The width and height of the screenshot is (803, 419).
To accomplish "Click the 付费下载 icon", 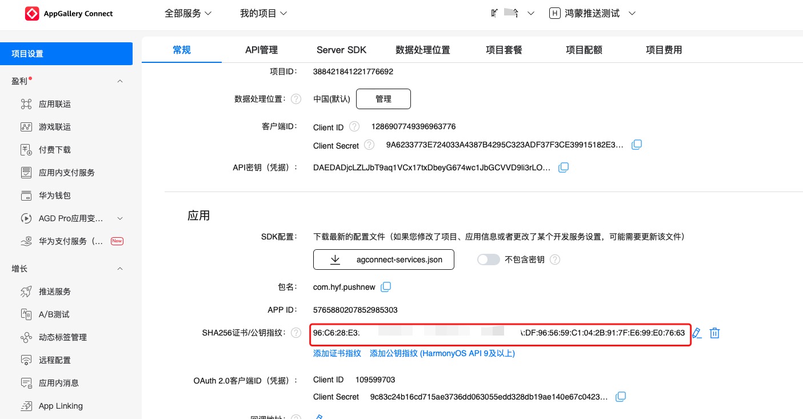I will (26, 150).
